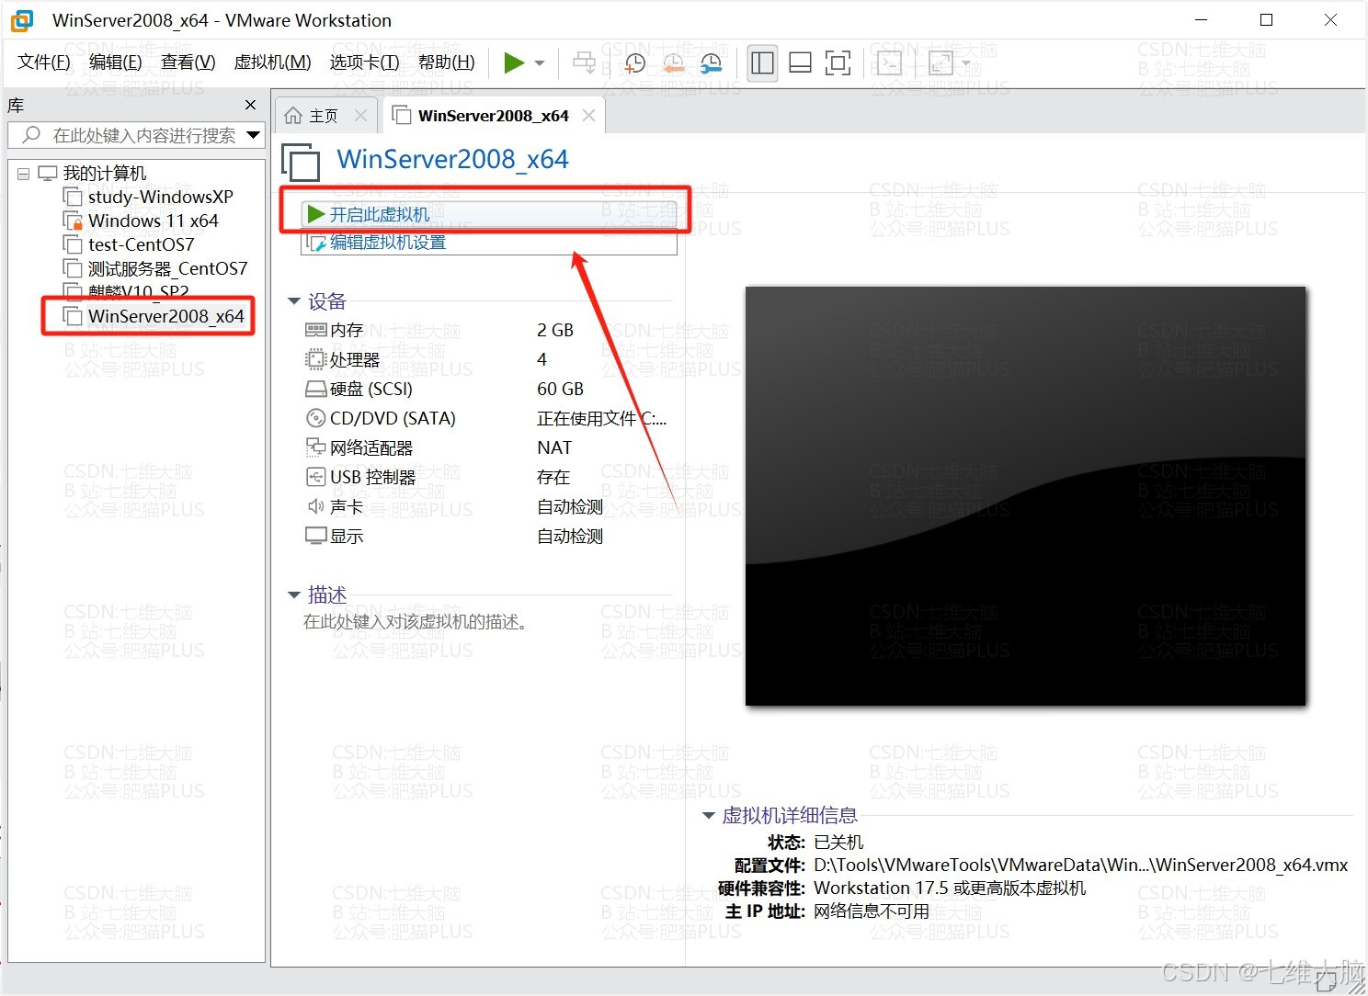The height and width of the screenshot is (996, 1368).
Task: Take a snapshot via the toolbar icon
Action: point(634,63)
